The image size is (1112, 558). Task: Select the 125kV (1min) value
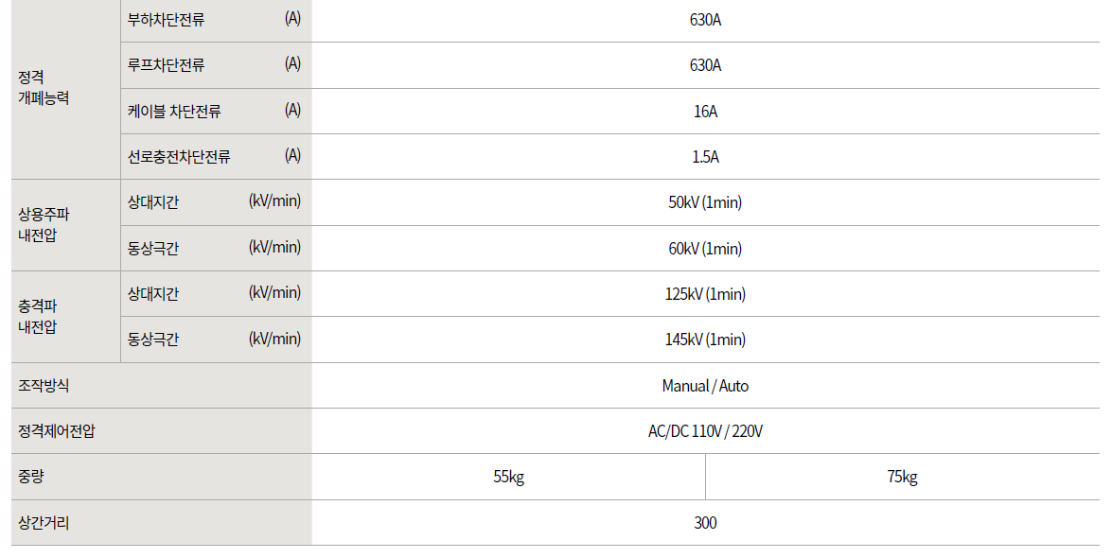[x=705, y=294]
